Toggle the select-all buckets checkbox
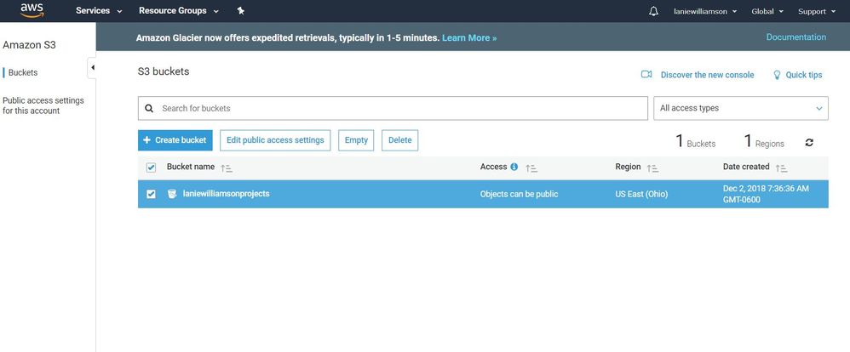The height and width of the screenshot is (352, 850). pyautogui.click(x=152, y=167)
